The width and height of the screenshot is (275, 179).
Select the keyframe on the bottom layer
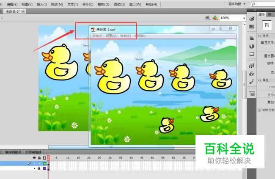pyautogui.click(x=48, y=168)
